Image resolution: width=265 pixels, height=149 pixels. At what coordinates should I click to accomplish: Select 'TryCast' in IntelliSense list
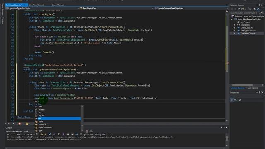click(x=58, y=115)
